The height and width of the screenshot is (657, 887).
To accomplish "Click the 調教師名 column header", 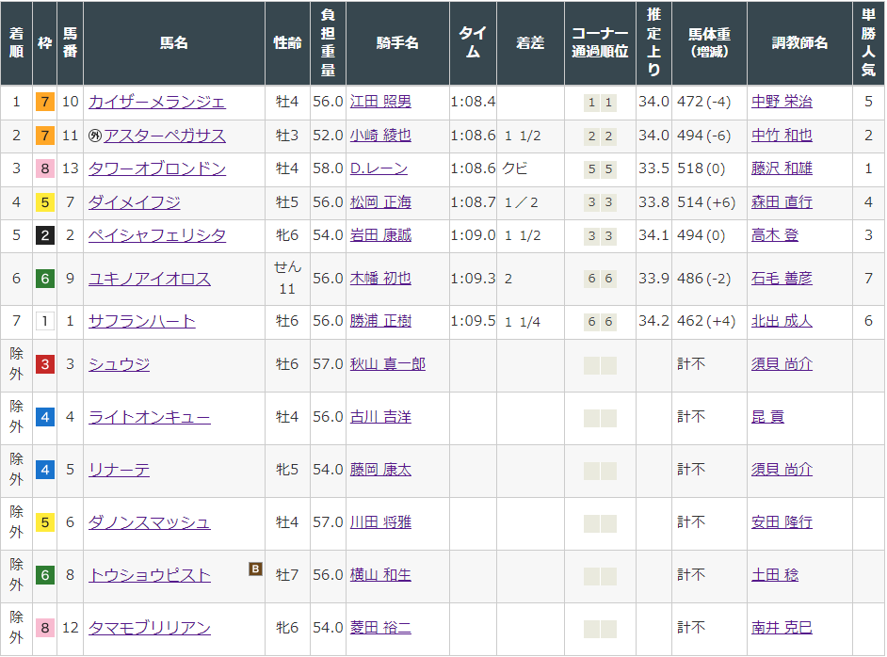I will pyautogui.click(x=799, y=43).
